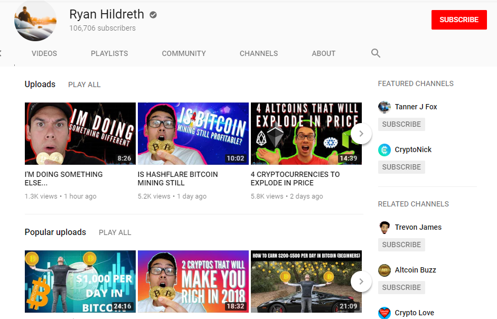Viewport: 497px width, 319px height.
Task: Open thumbnail 'I'm Doing Something Different'
Action: (x=80, y=134)
